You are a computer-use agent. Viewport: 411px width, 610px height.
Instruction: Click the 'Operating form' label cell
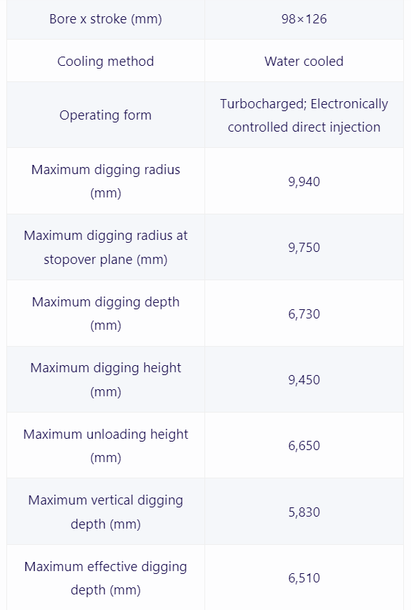pyautogui.click(x=105, y=115)
